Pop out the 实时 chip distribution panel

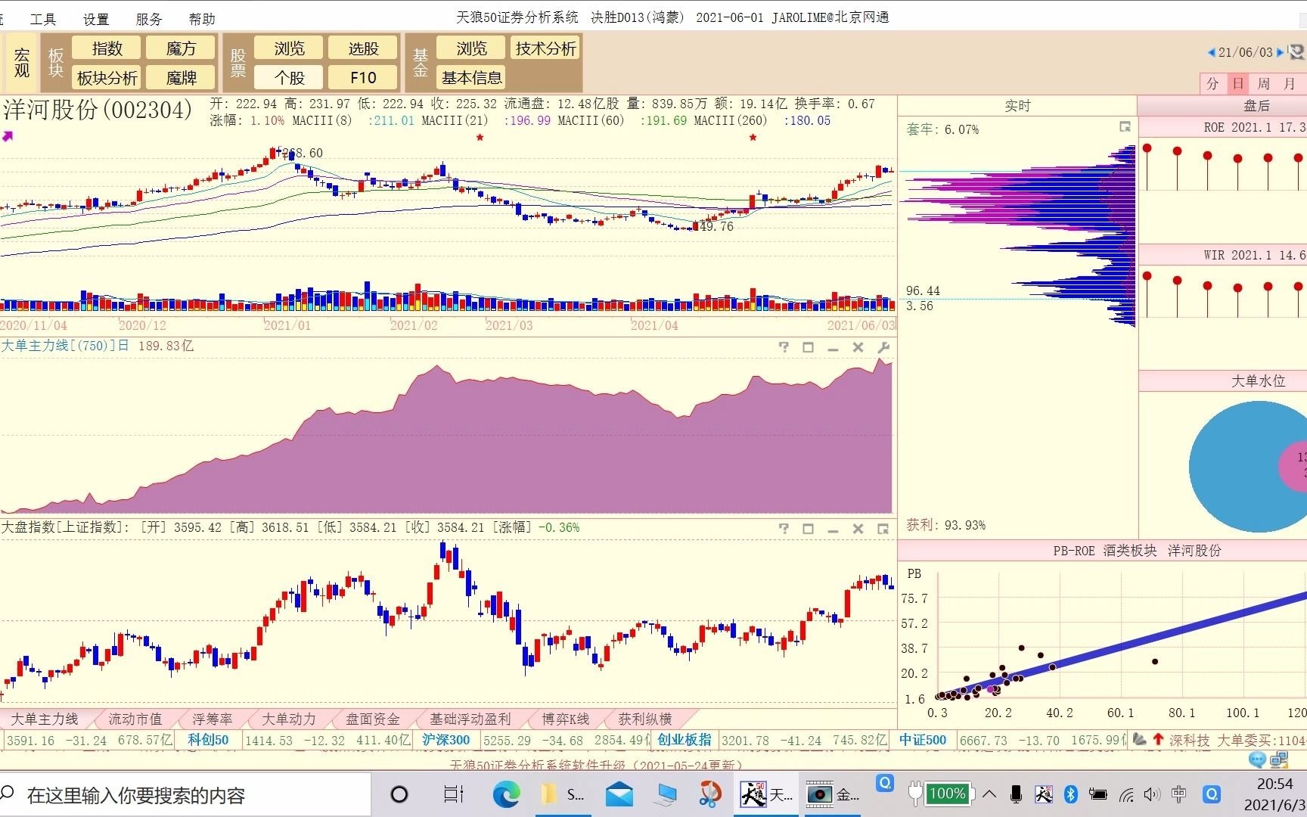[1125, 127]
